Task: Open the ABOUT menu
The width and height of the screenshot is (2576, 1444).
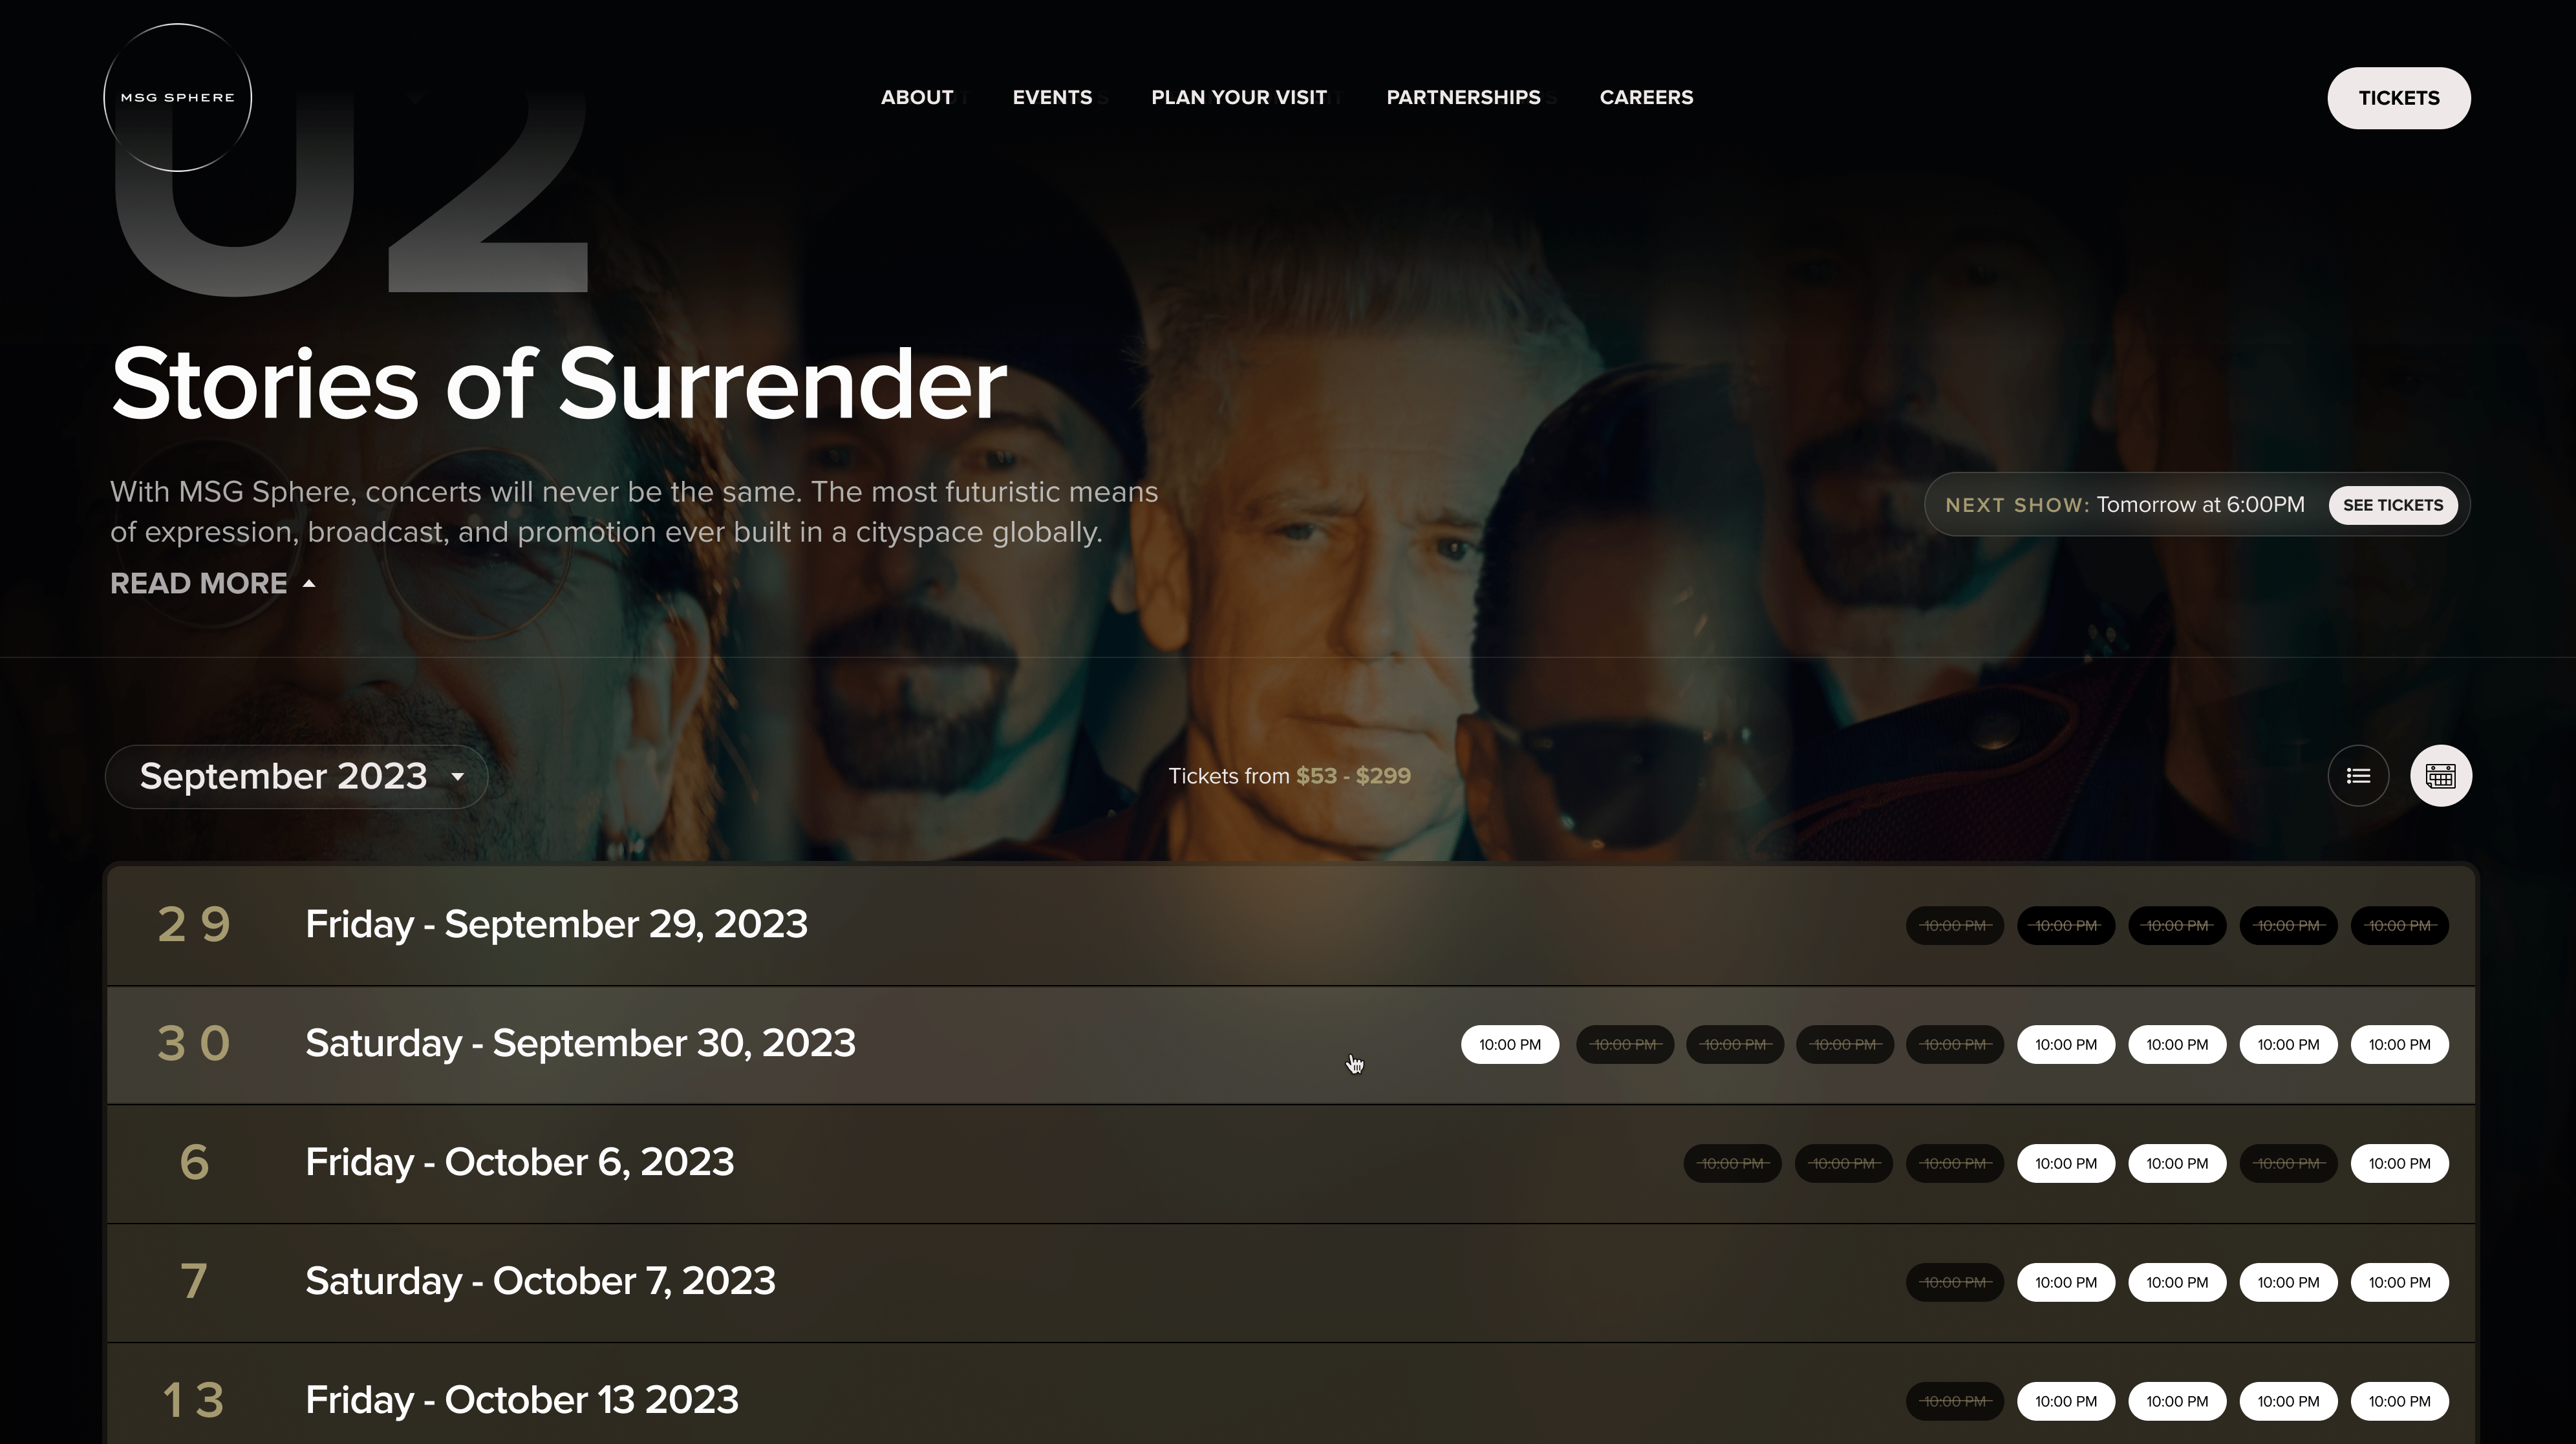Action: [917, 97]
